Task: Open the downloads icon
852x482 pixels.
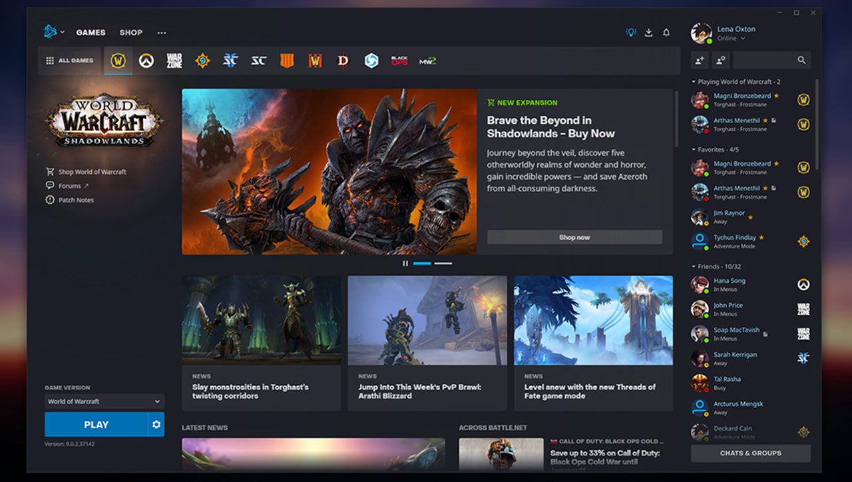Action: (648, 33)
